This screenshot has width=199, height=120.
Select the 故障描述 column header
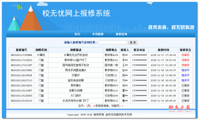point(76,50)
